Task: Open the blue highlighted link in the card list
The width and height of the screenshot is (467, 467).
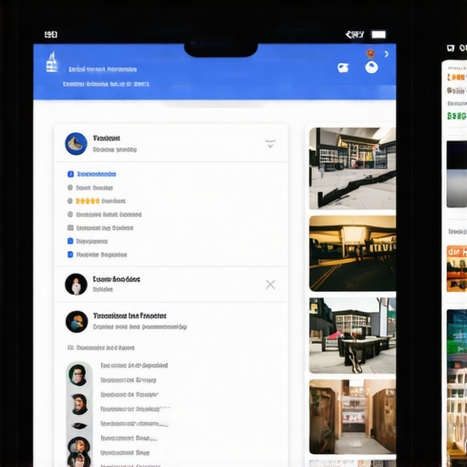Action: click(x=97, y=174)
